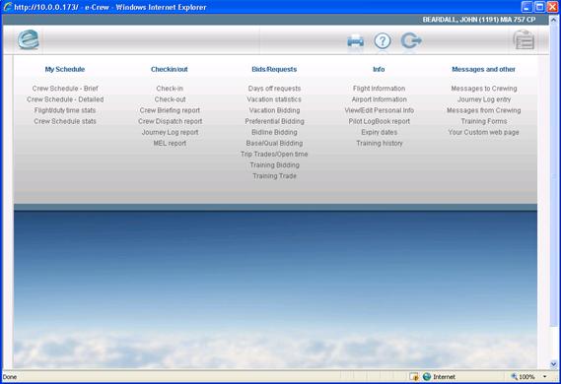Open the zoom level dropdown arrow
The image size is (561, 384).
544,376
